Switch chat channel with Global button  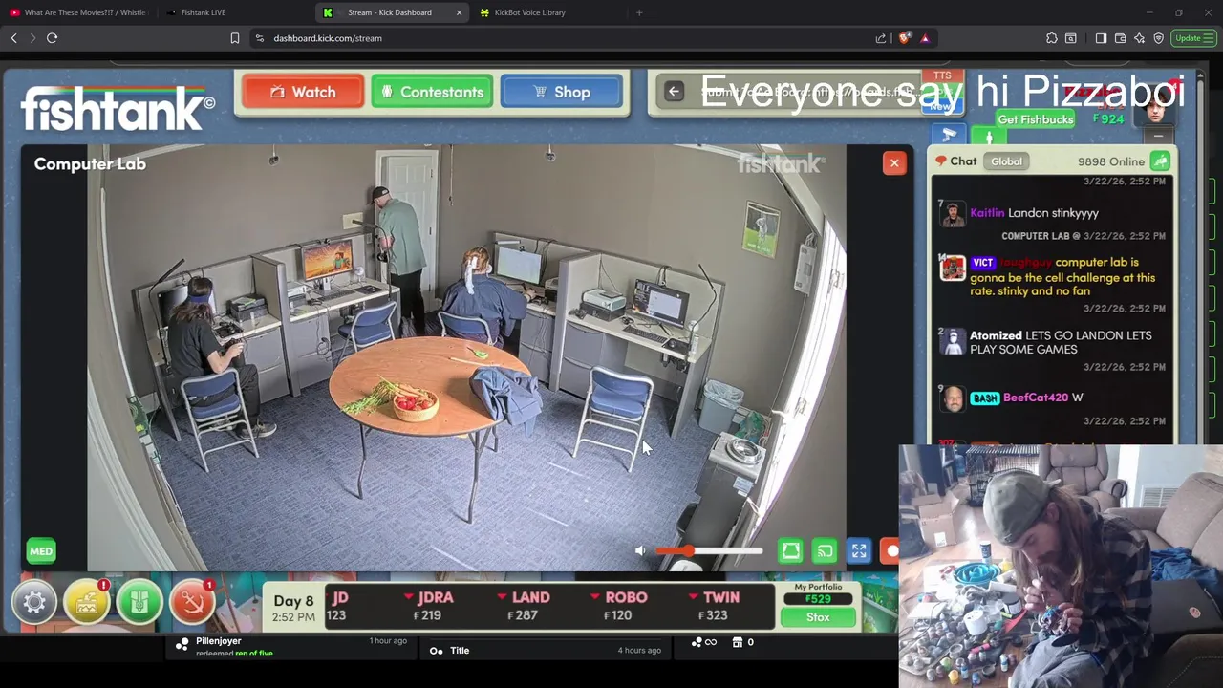pos(1006,161)
